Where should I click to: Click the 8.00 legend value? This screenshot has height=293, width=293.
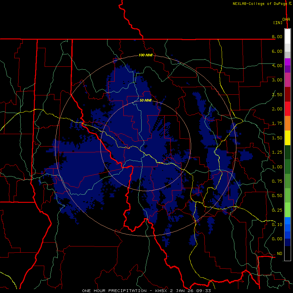(x=277, y=36)
